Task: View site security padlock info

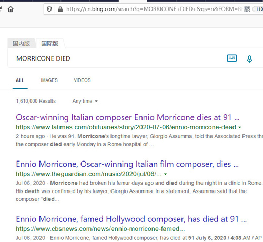Action: [60, 9]
